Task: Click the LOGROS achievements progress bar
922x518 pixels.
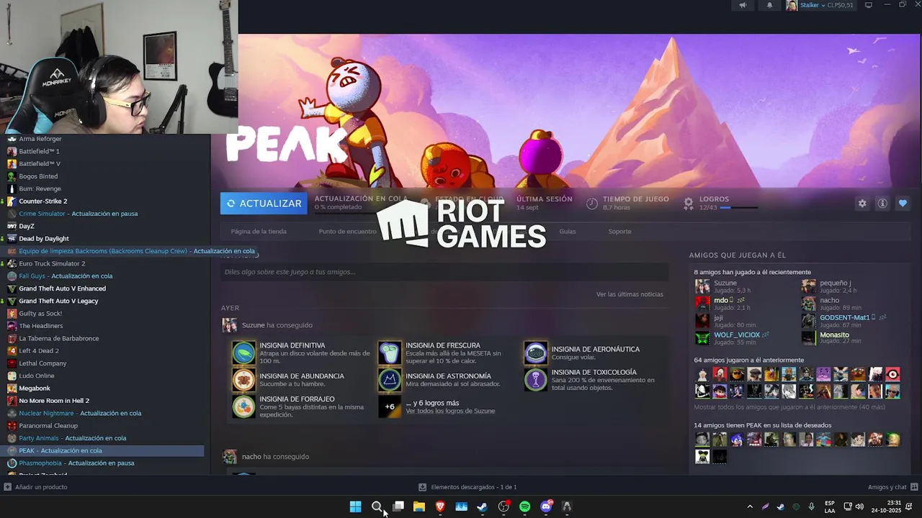Action: [x=738, y=208]
